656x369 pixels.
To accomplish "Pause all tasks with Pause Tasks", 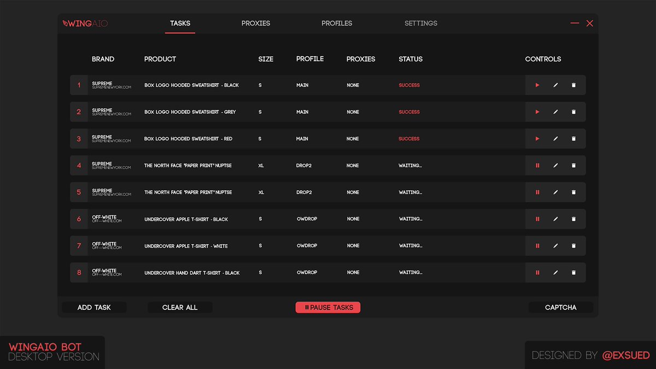I will (328, 307).
